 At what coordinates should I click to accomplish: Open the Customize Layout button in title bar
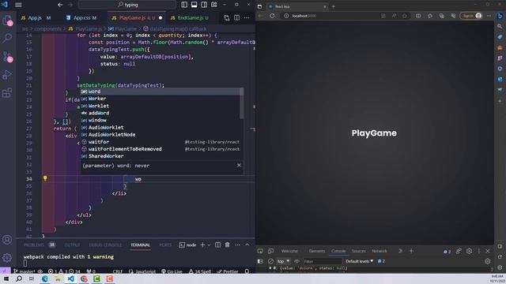[x=214, y=5]
